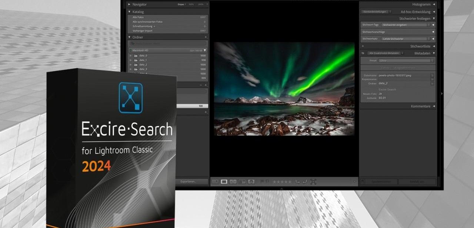Open the toolbar options dropdown arrow

click(x=354, y=182)
